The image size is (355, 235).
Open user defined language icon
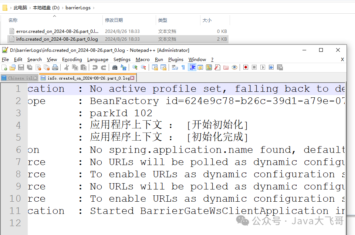[x=200, y=67]
